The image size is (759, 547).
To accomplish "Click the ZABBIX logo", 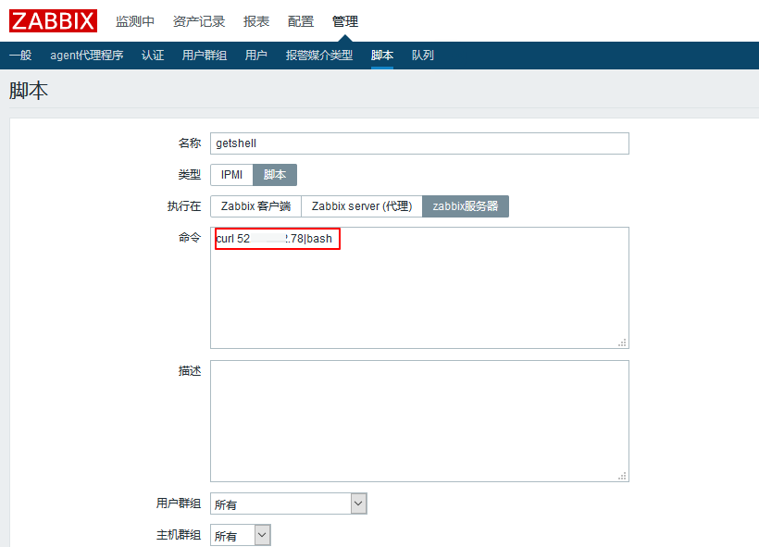I will tap(54, 20).
